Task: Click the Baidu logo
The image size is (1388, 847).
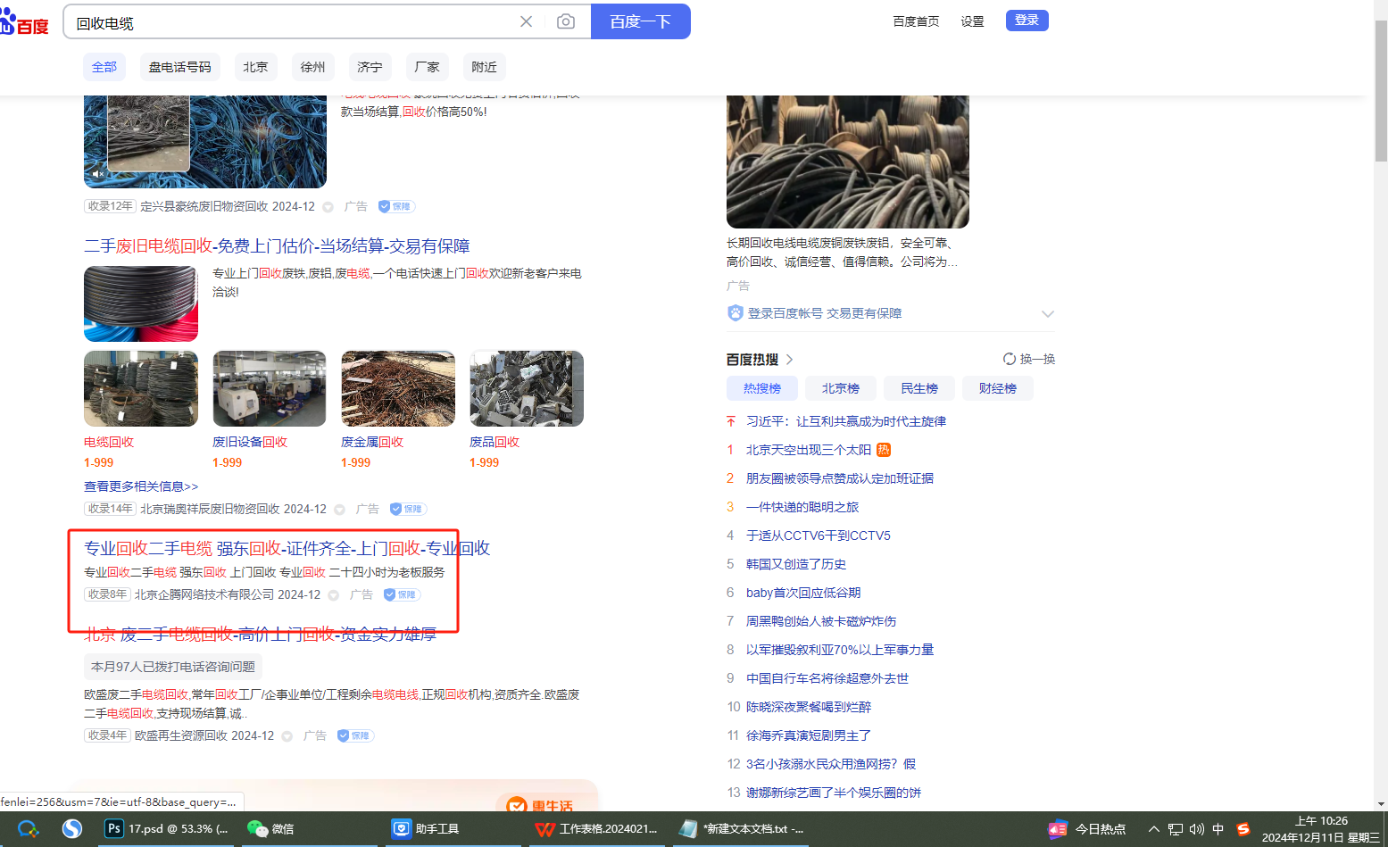Action: [24, 22]
